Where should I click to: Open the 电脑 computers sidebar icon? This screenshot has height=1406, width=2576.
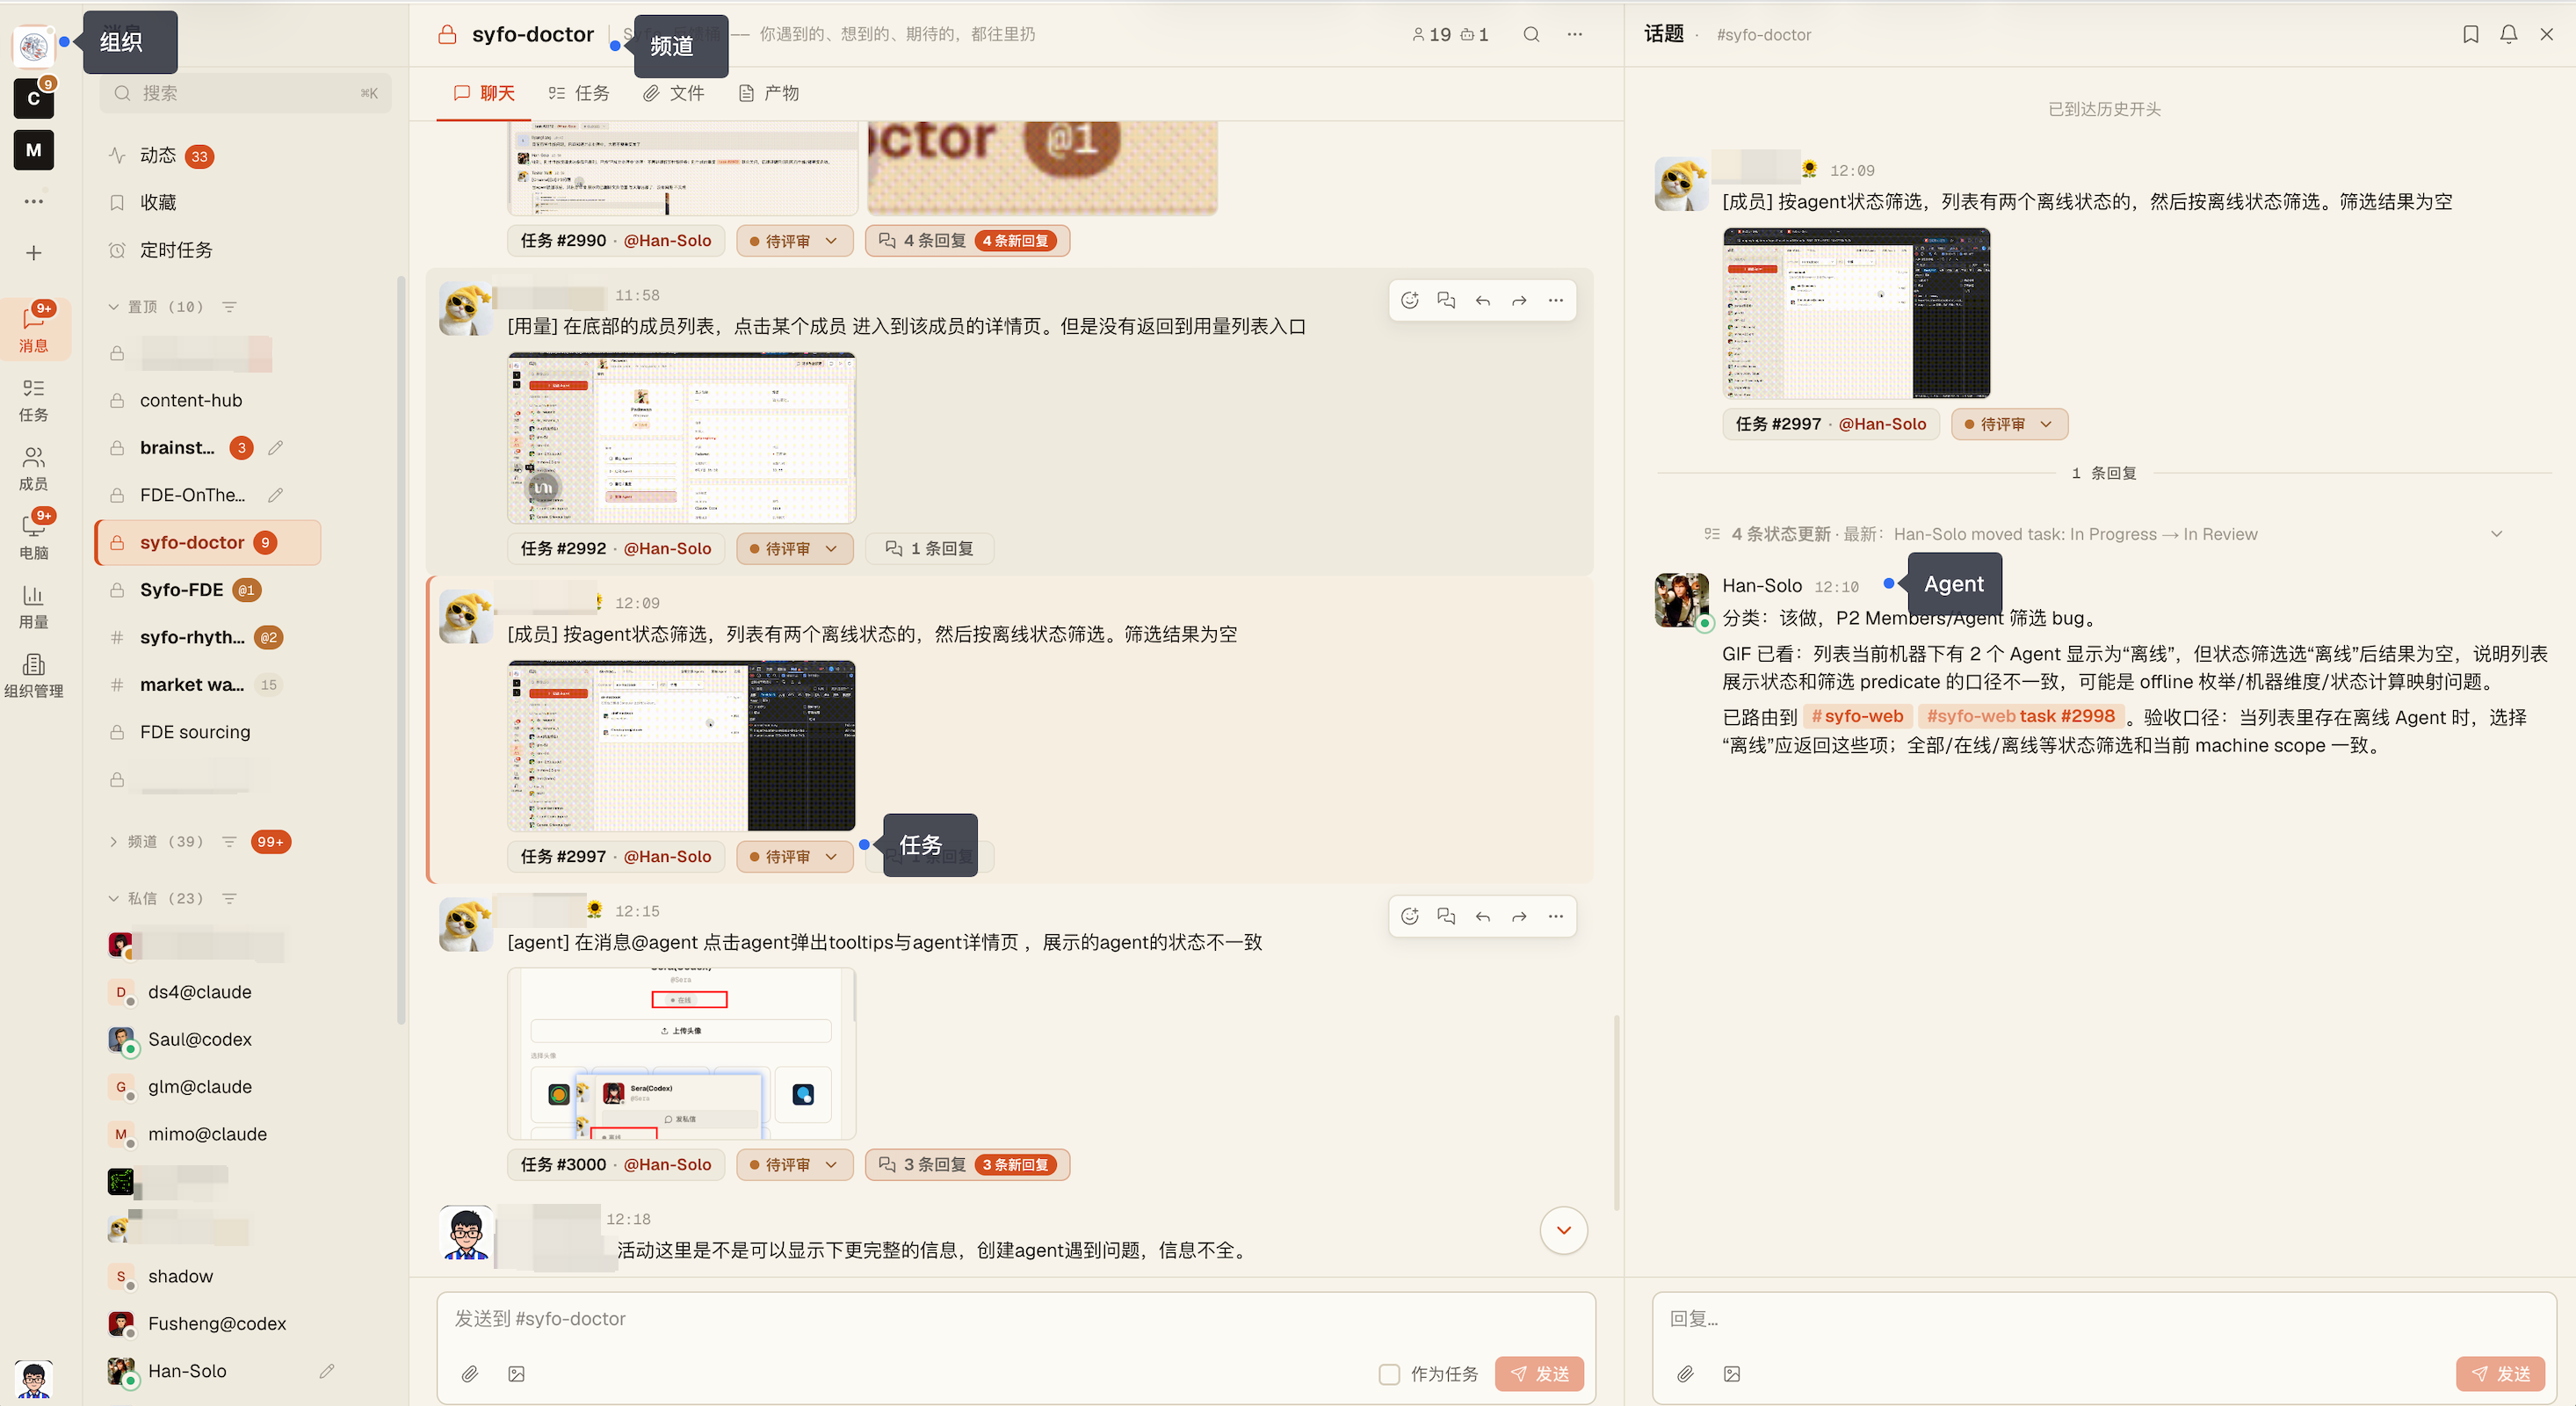coord(34,536)
